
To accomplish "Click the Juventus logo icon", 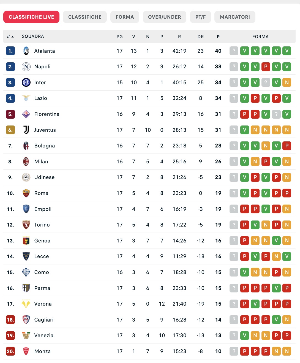I will point(26,130).
